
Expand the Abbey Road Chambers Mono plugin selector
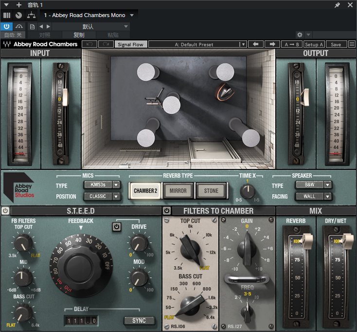pos(132,15)
